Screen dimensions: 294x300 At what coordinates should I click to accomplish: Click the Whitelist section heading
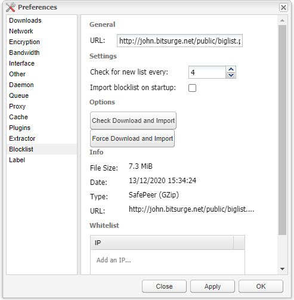coord(104,225)
